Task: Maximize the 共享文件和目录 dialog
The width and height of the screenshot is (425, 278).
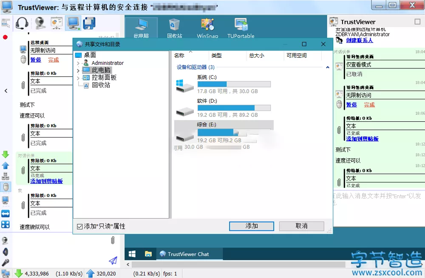Action: [x=304, y=44]
